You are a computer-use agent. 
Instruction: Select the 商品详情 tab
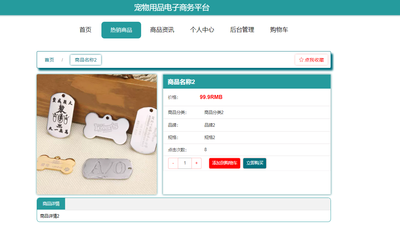51,204
